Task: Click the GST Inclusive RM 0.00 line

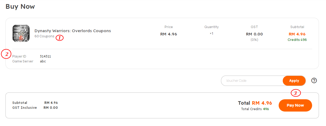Action: click(x=35, y=108)
